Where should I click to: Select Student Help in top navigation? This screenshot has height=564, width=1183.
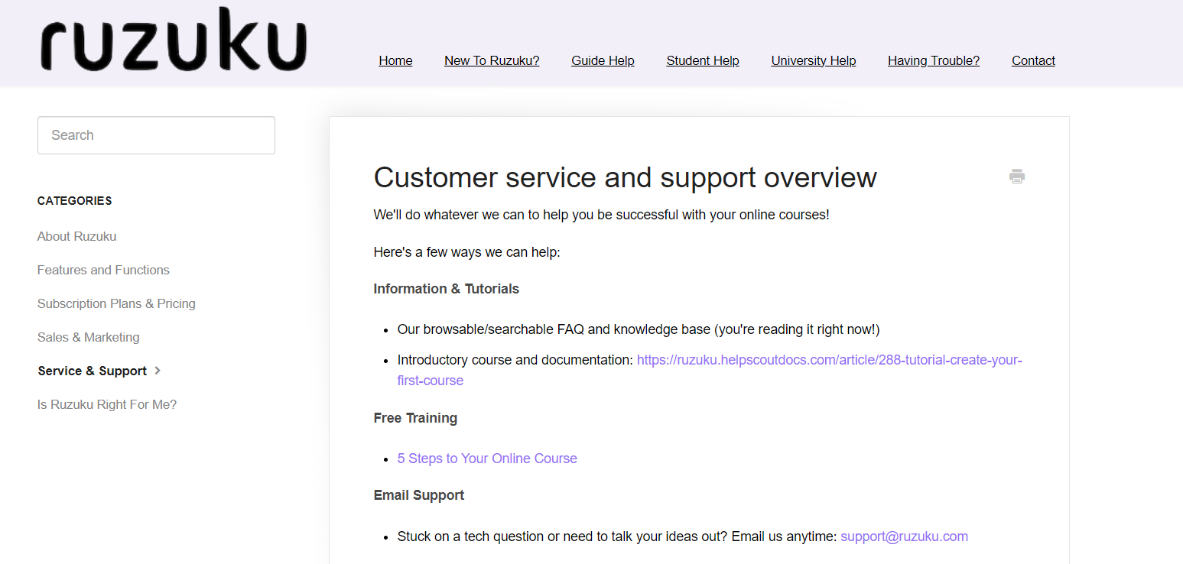(703, 60)
